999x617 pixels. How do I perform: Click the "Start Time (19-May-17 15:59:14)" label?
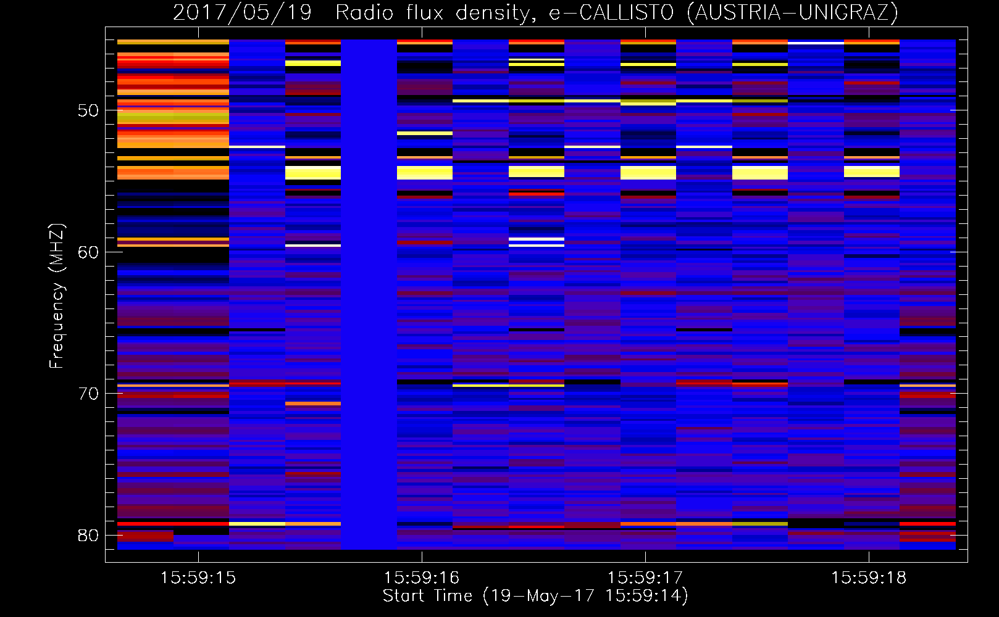(535, 596)
